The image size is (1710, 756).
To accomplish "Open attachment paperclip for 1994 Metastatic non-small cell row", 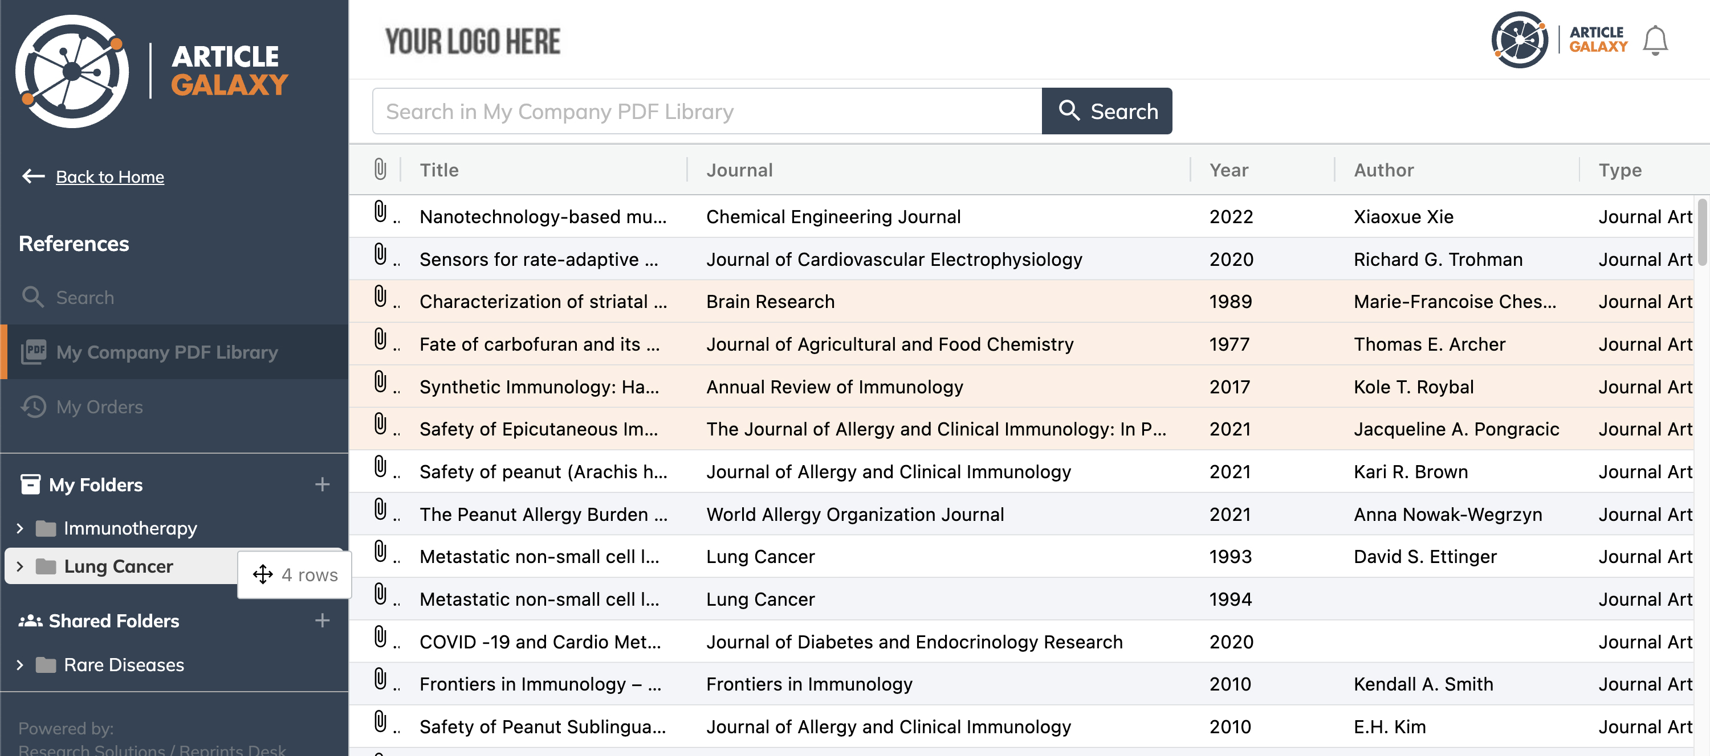I will click(x=380, y=595).
